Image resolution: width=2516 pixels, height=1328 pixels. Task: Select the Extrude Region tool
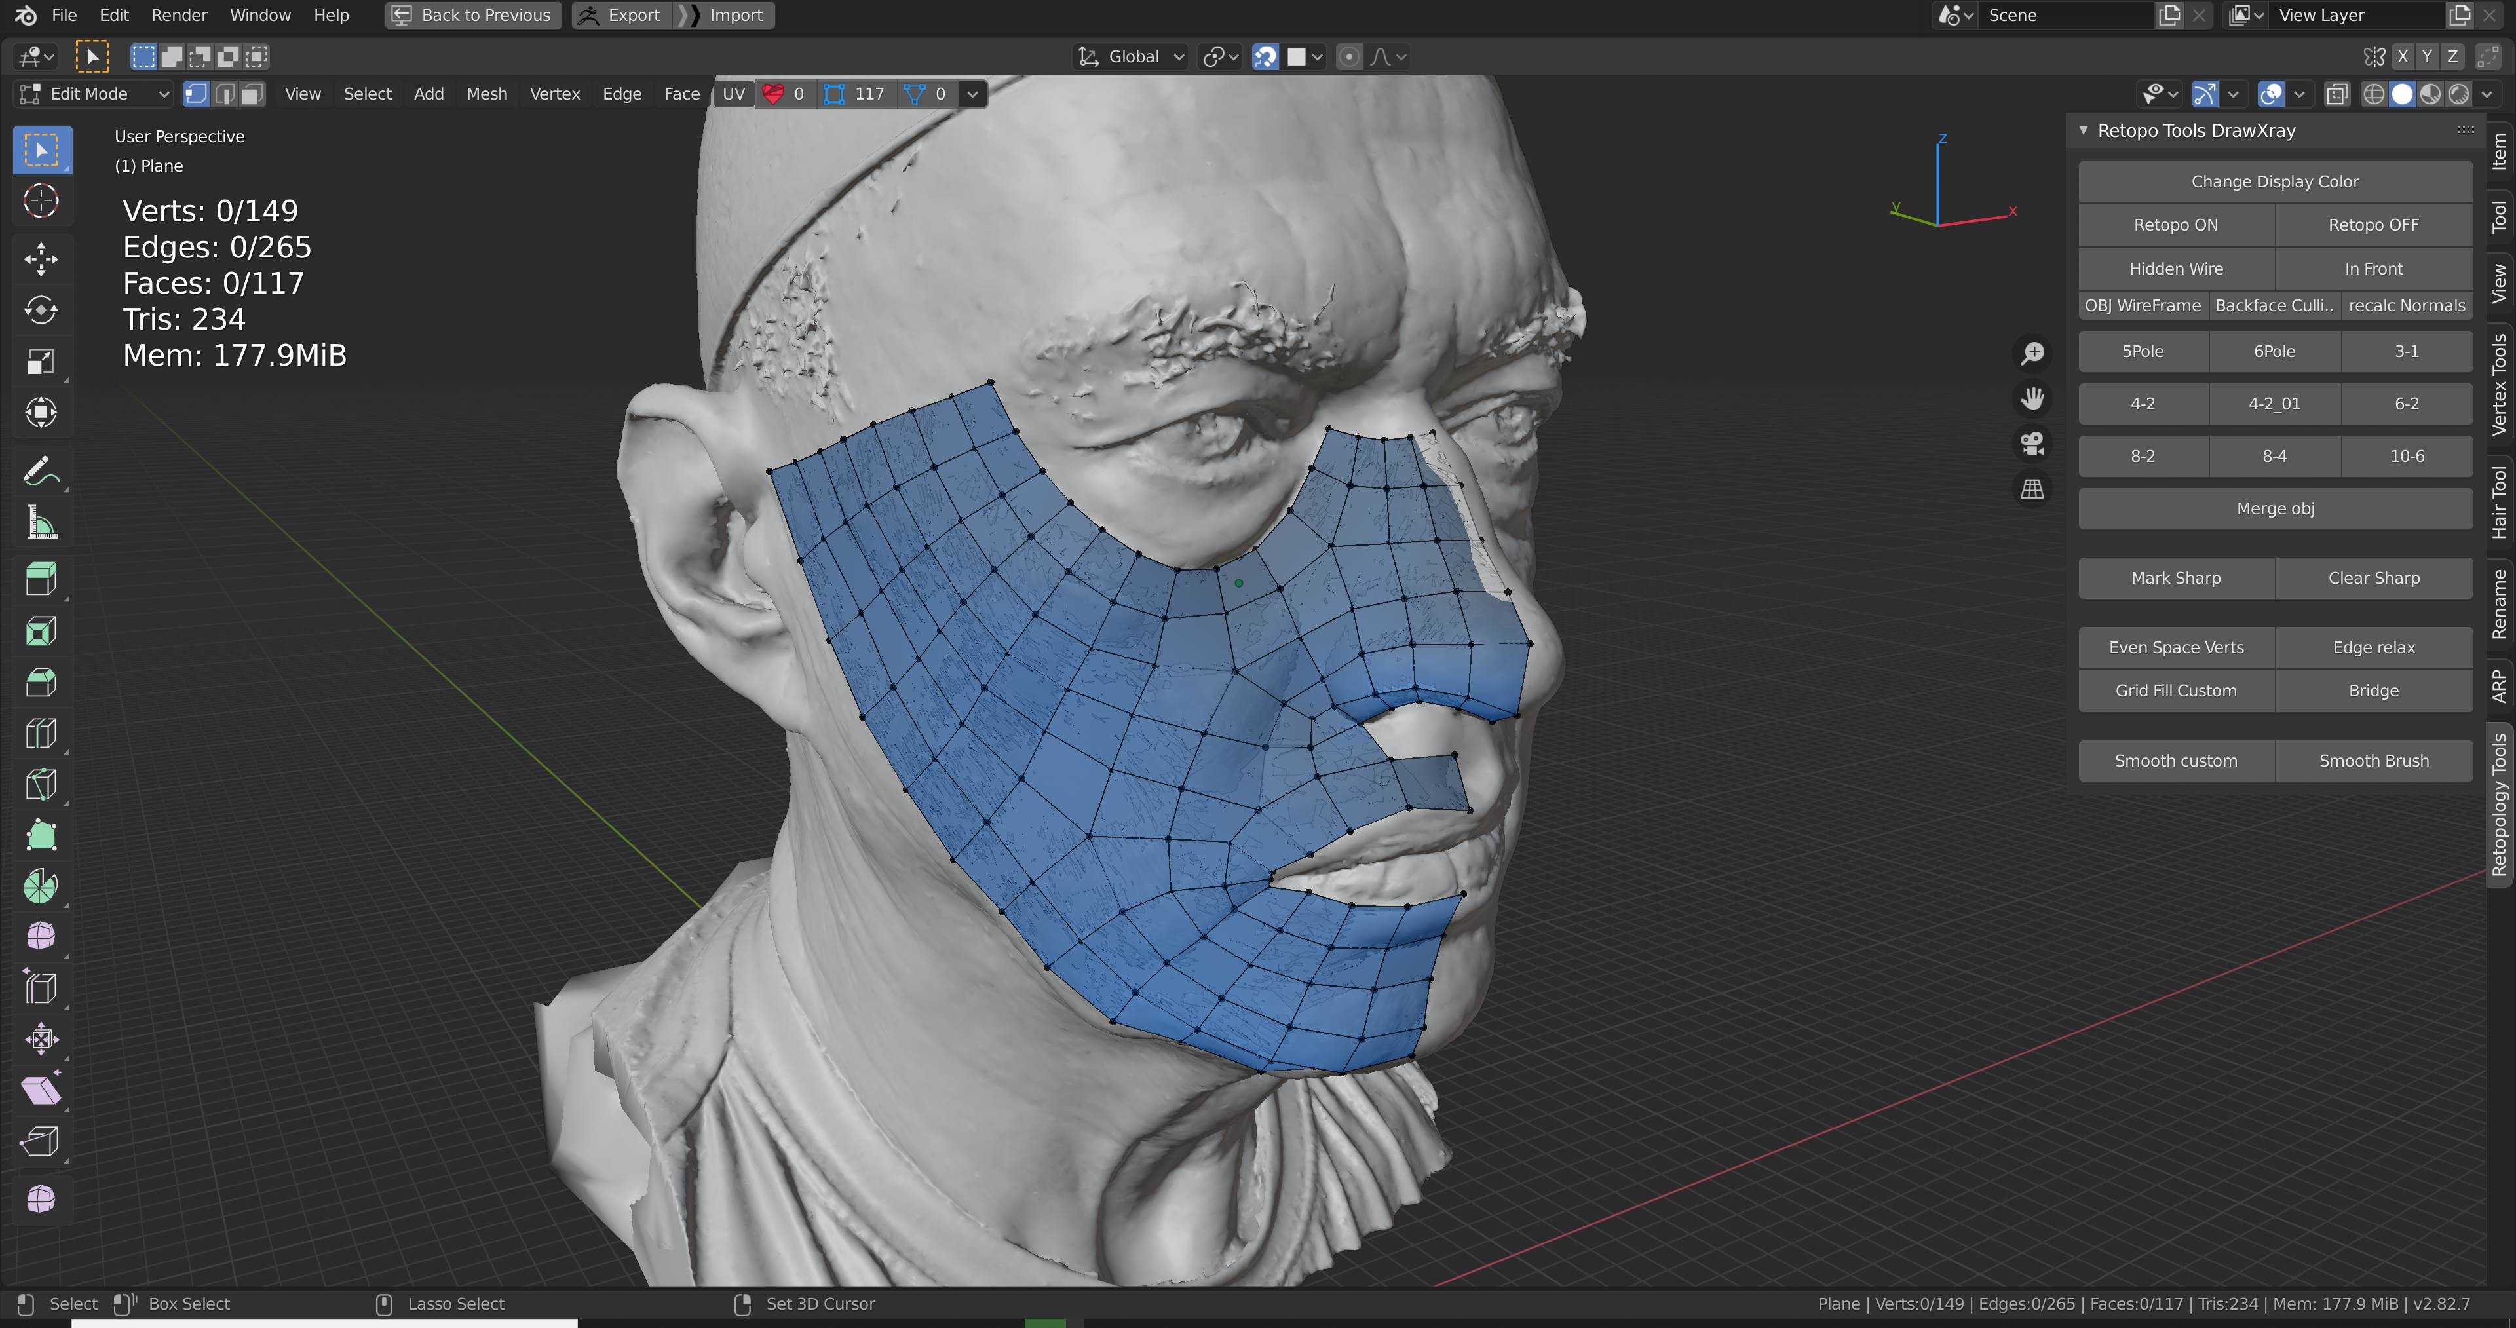point(41,580)
